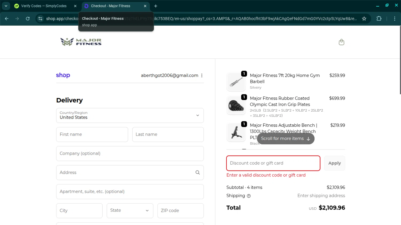Focus the ZIP code field

pos(180,211)
